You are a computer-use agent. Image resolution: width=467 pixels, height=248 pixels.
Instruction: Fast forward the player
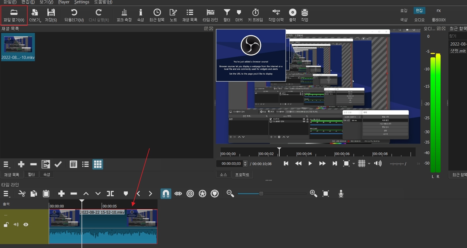tap(322, 163)
